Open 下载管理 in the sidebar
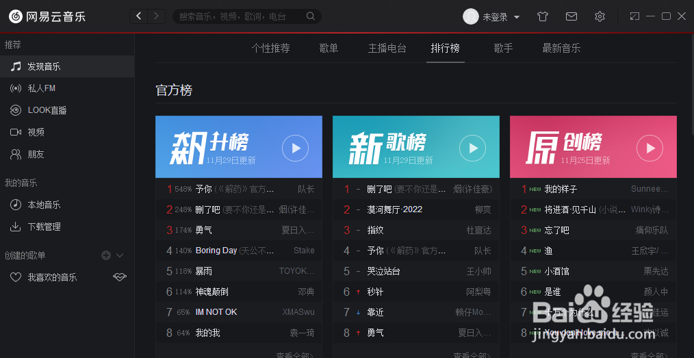 click(67, 227)
